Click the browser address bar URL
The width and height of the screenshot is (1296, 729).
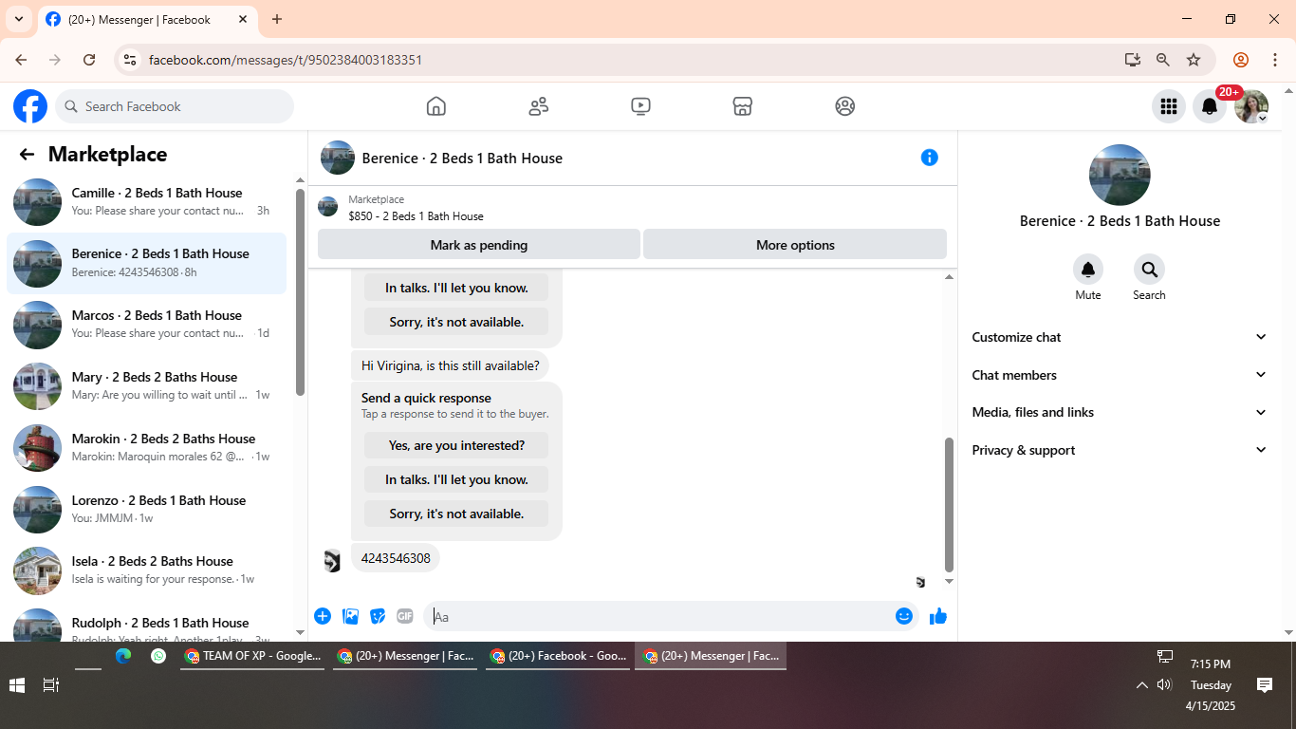pyautogui.click(x=286, y=60)
